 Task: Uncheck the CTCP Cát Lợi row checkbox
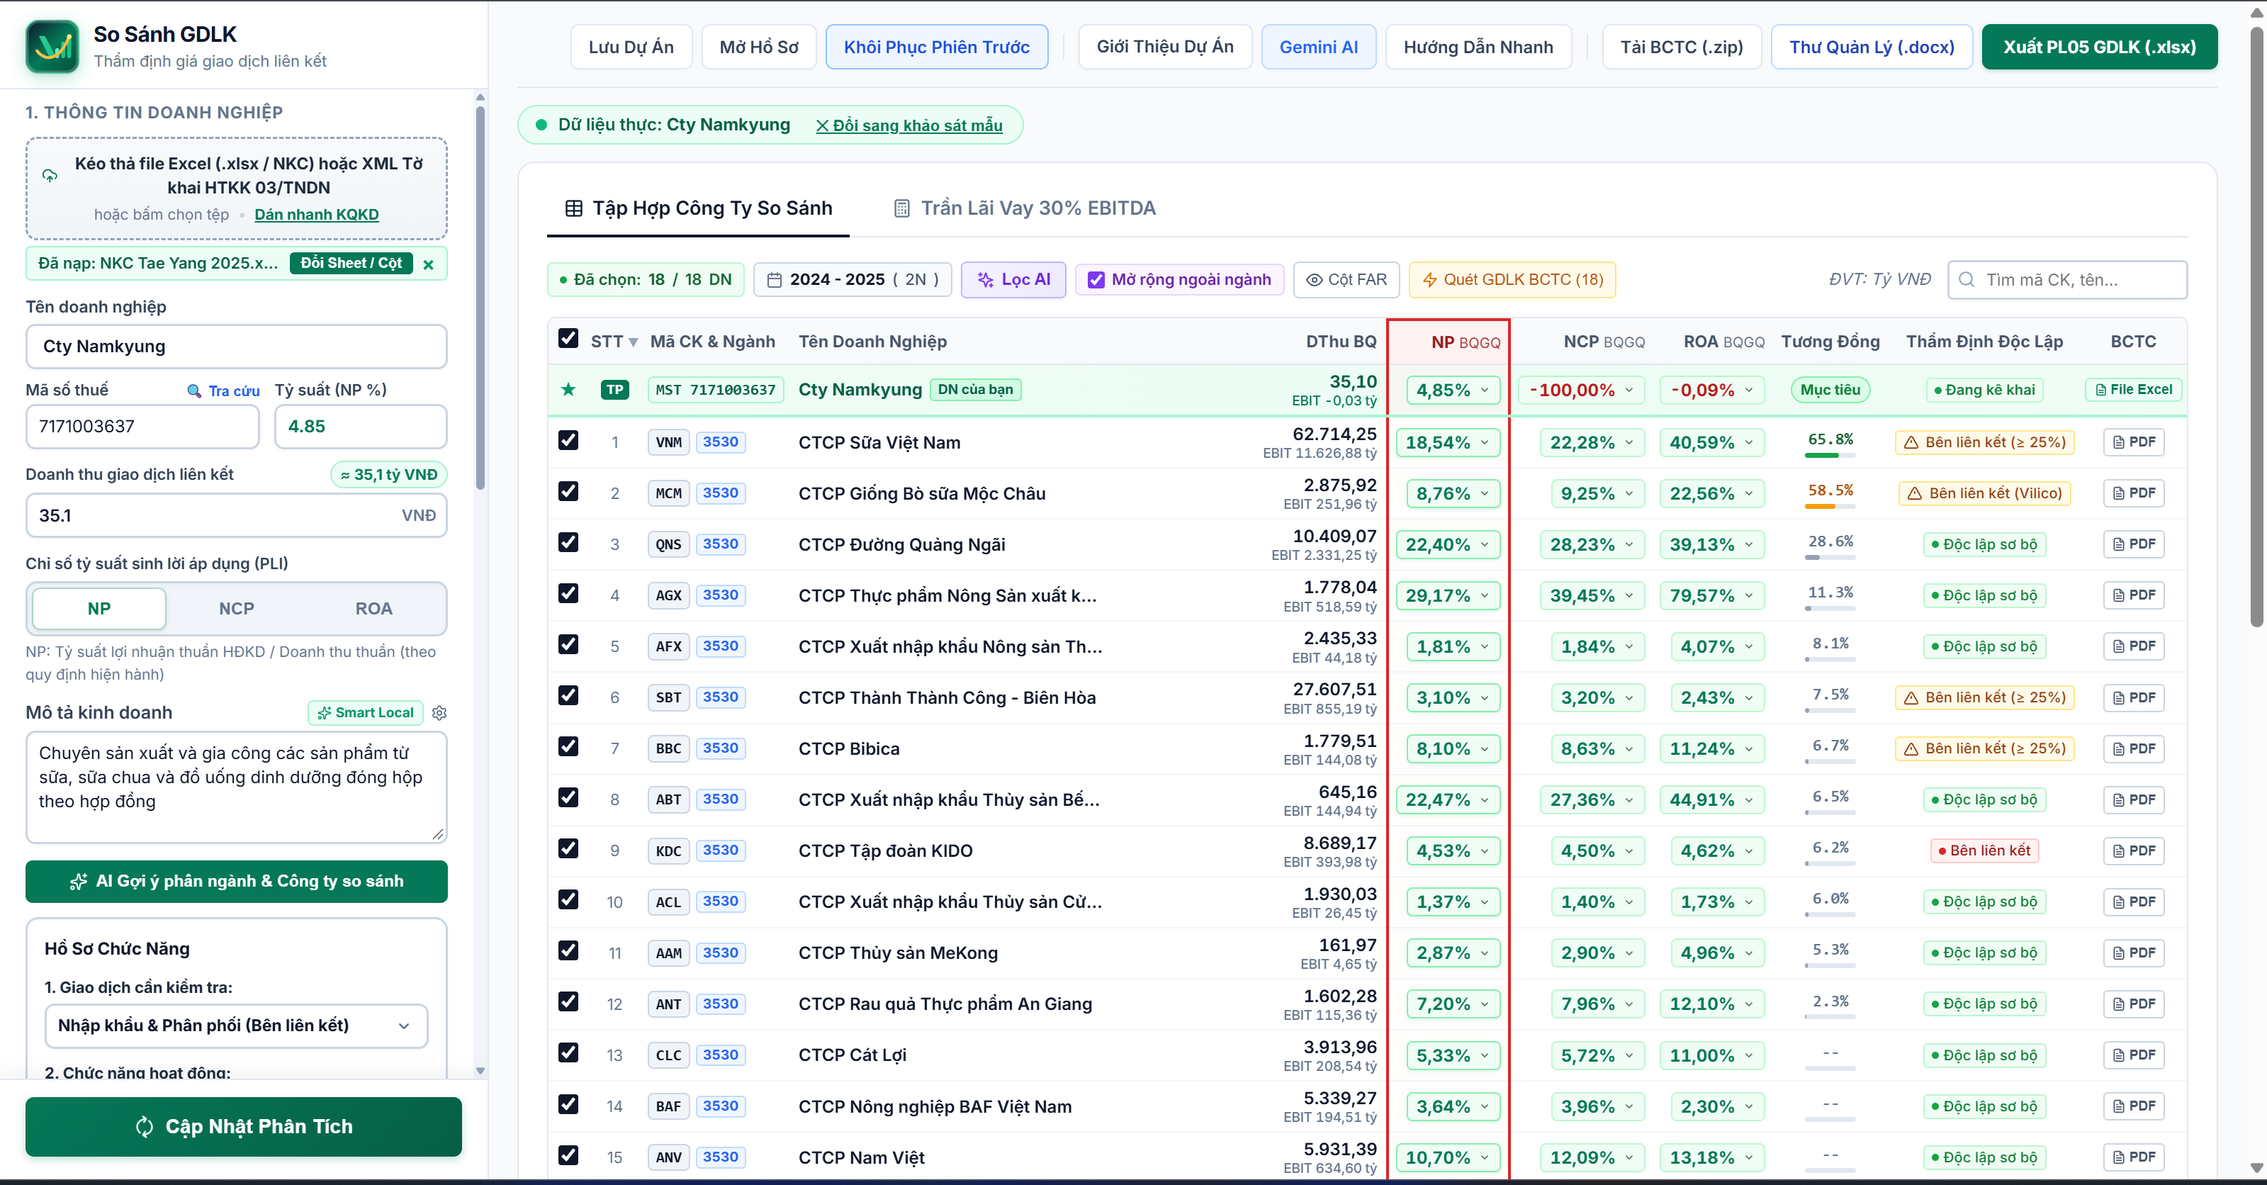[x=568, y=1053]
